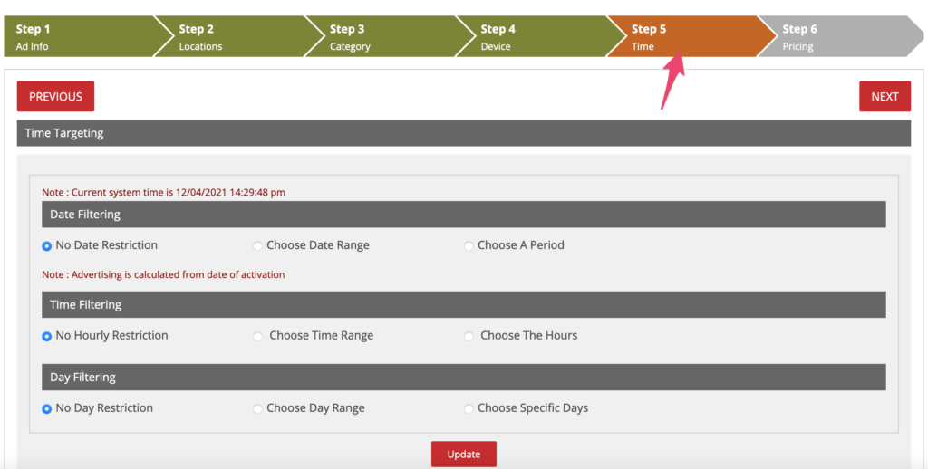
Task: Select No Hourly Restriction radio
Action: pos(47,336)
